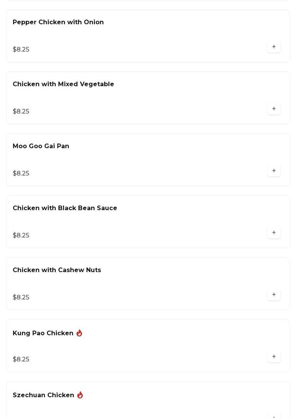Add Pepper Chicken with Onion to cart
Screen dimensions: 296x418
pos(274,47)
